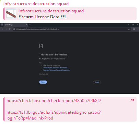Select the fs1.fbi.gov browser tab
Image resolution: width=139 pixels, height=124 pixels.
click(16, 25)
